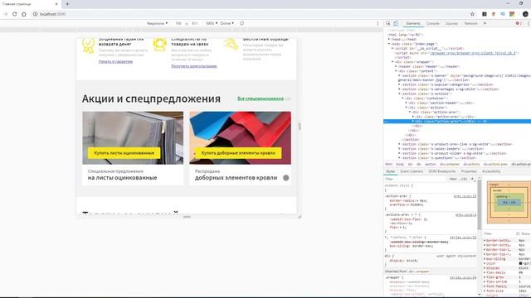
Task: Open the browser-sync script src link
Action: point(473,53)
